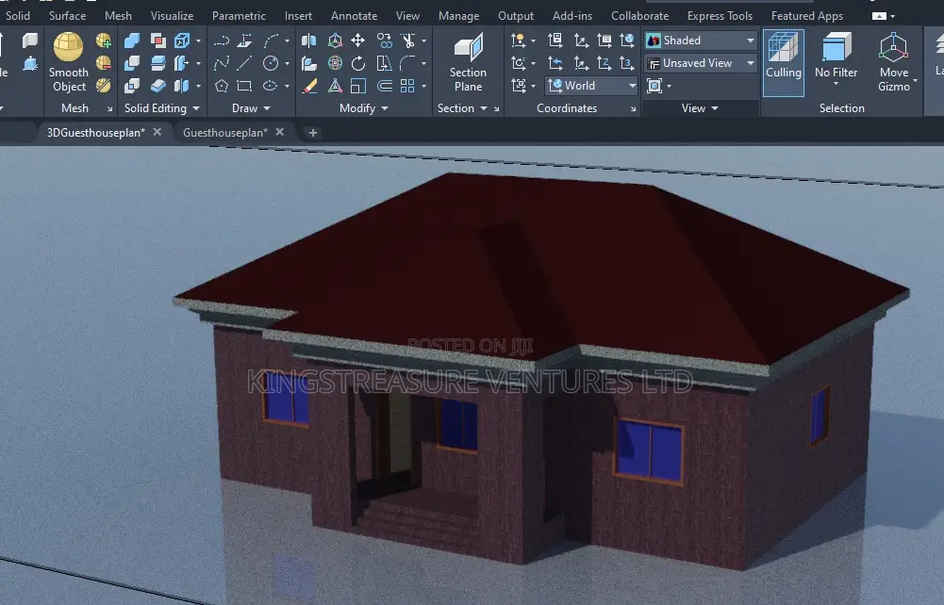Click the Smooth Object mesh tool

pyautogui.click(x=68, y=62)
